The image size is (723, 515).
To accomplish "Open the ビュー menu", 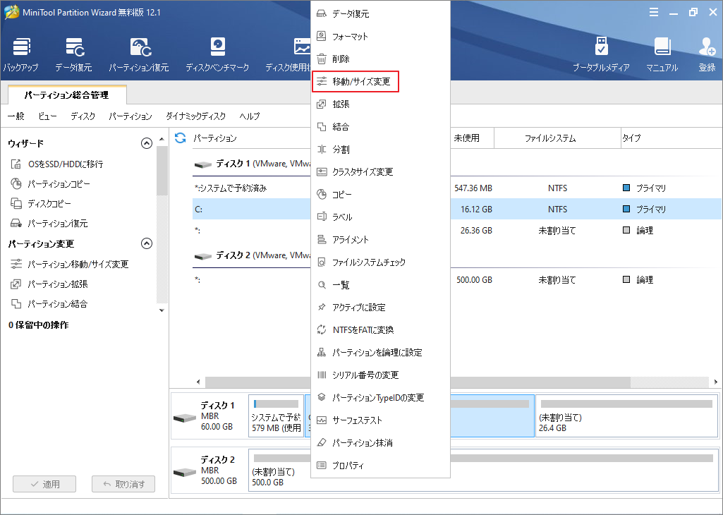I will point(47,116).
